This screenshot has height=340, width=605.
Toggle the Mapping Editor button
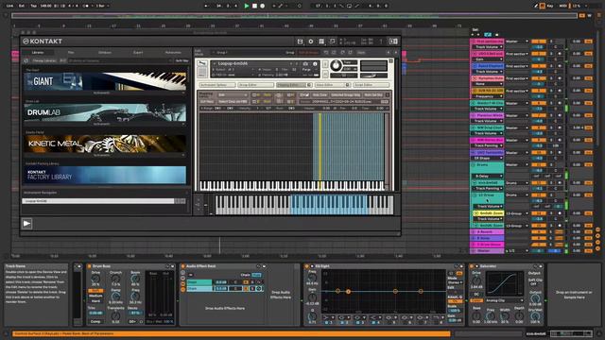(294, 85)
